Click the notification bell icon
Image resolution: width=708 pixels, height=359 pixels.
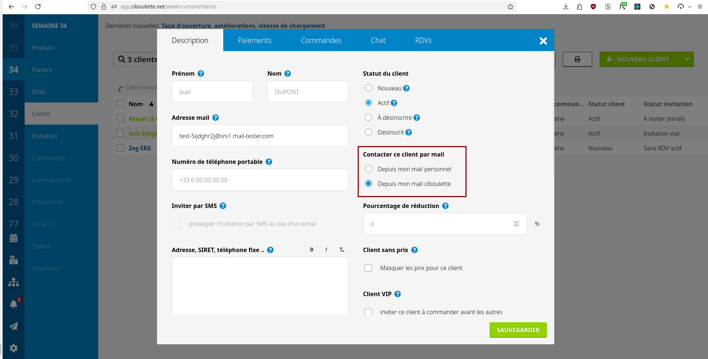coord(14,304)
